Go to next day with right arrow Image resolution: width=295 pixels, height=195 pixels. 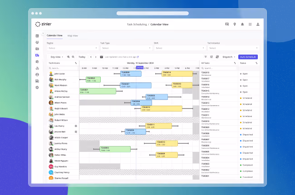click(96, 57)
